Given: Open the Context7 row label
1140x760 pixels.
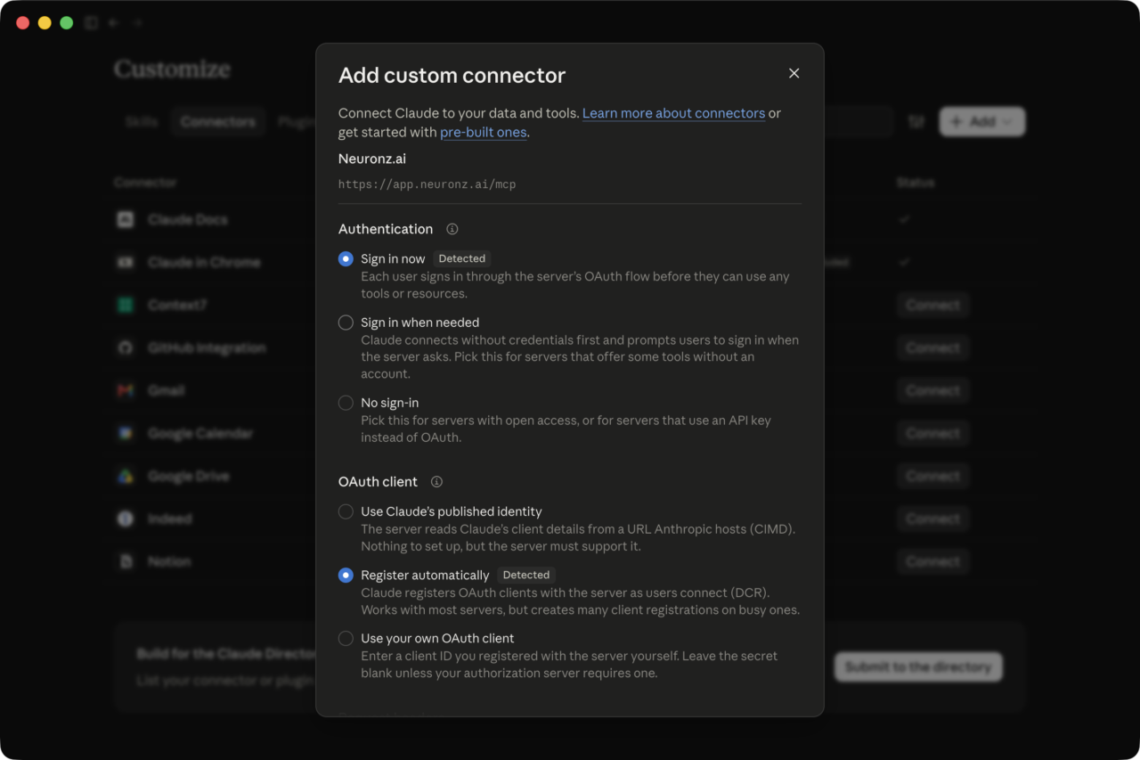Looking at the screenshot, I should 177,305.
